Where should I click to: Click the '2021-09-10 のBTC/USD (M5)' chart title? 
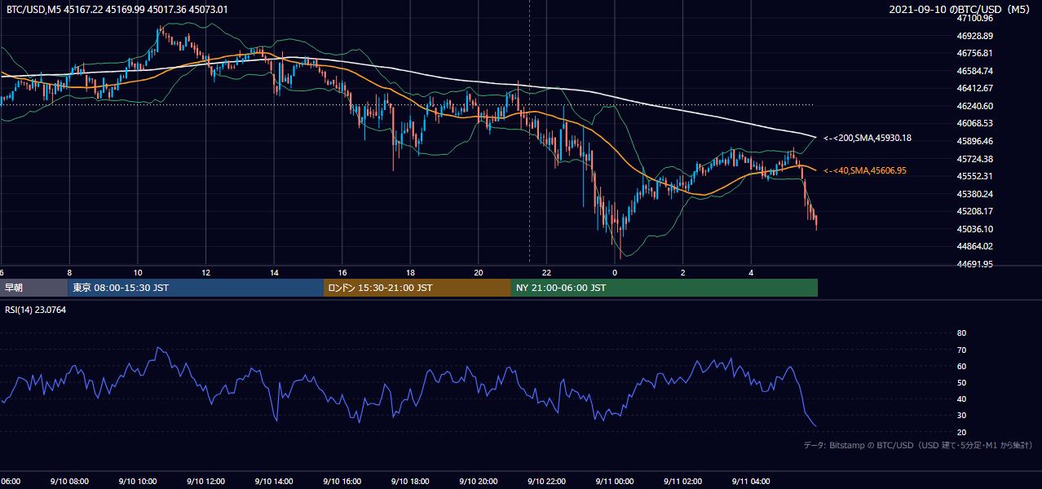point(960,10)
